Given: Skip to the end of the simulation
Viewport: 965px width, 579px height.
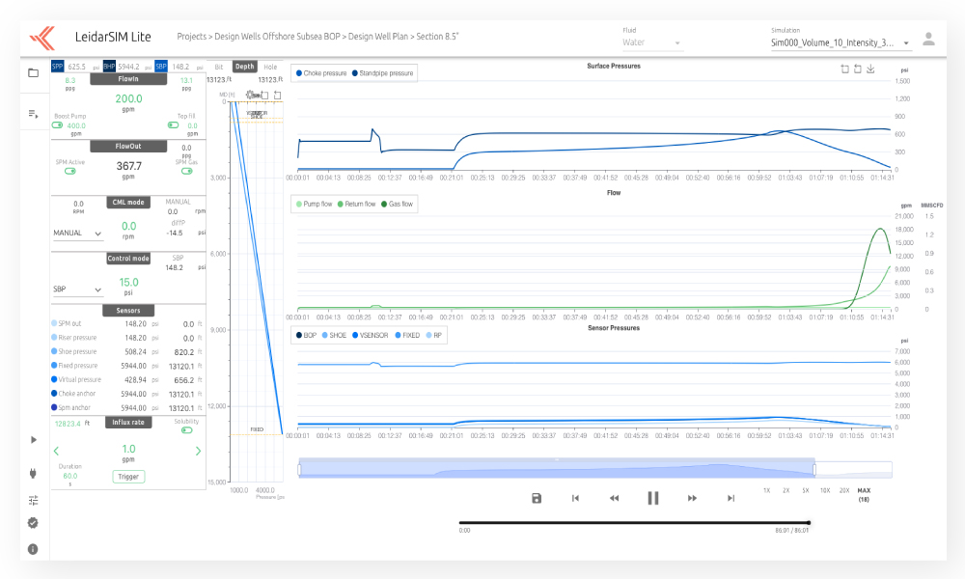Looking at the screenshot, I should (731, 498).
